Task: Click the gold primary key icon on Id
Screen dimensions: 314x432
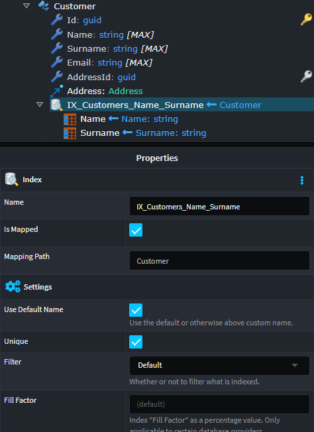Action: [306, 20]
